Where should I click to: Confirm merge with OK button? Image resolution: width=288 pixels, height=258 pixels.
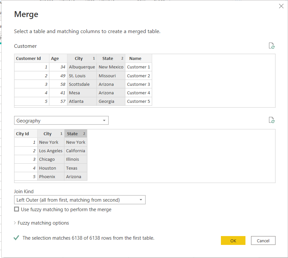coord(233,241)
